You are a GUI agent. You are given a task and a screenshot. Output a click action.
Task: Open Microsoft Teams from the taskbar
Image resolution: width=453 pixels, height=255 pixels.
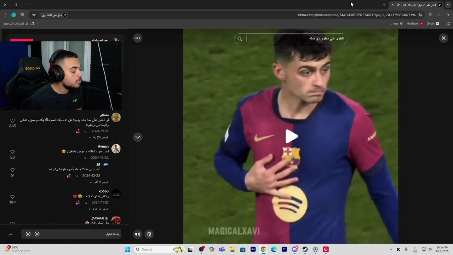click(222, 249)
